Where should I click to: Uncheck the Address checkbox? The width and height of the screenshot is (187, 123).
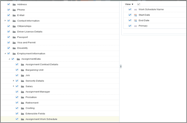pos(8,4)
